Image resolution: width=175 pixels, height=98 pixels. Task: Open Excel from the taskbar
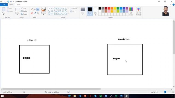coord(116,96)
